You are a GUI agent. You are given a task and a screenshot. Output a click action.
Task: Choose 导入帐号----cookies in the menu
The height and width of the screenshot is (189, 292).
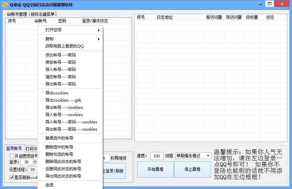(70, 115)
